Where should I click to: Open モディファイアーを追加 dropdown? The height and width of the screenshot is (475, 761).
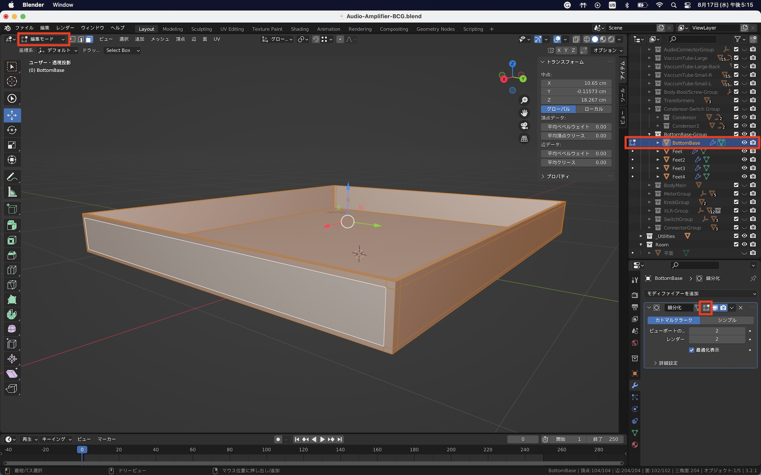[x=700, y=293]
